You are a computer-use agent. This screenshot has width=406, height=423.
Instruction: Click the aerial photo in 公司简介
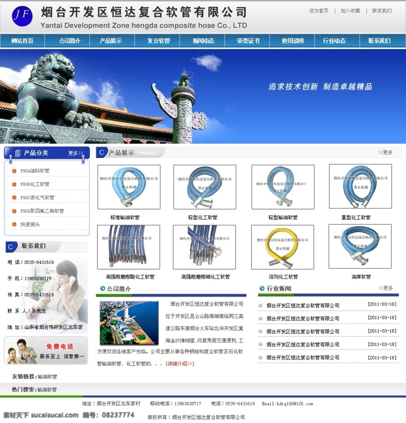[129, 323]
